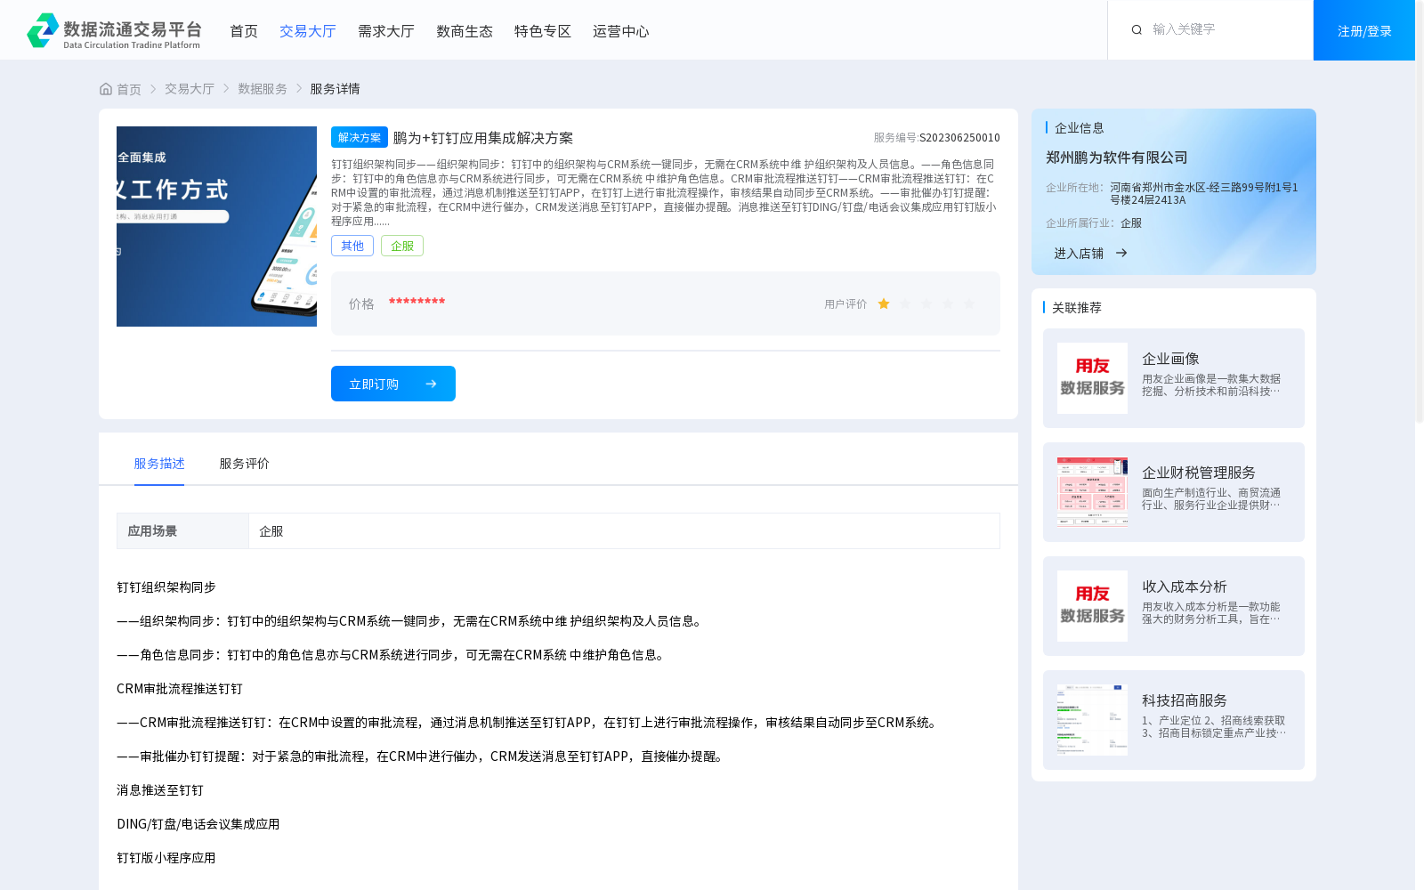Open the 特色专区 navigation item
The width and height of the screenshot is (1424, 890).
(x=543, y=31)
